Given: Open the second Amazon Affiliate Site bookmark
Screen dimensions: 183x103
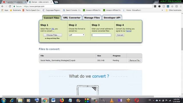Looking at the screenshot, I should pos(112,10).
